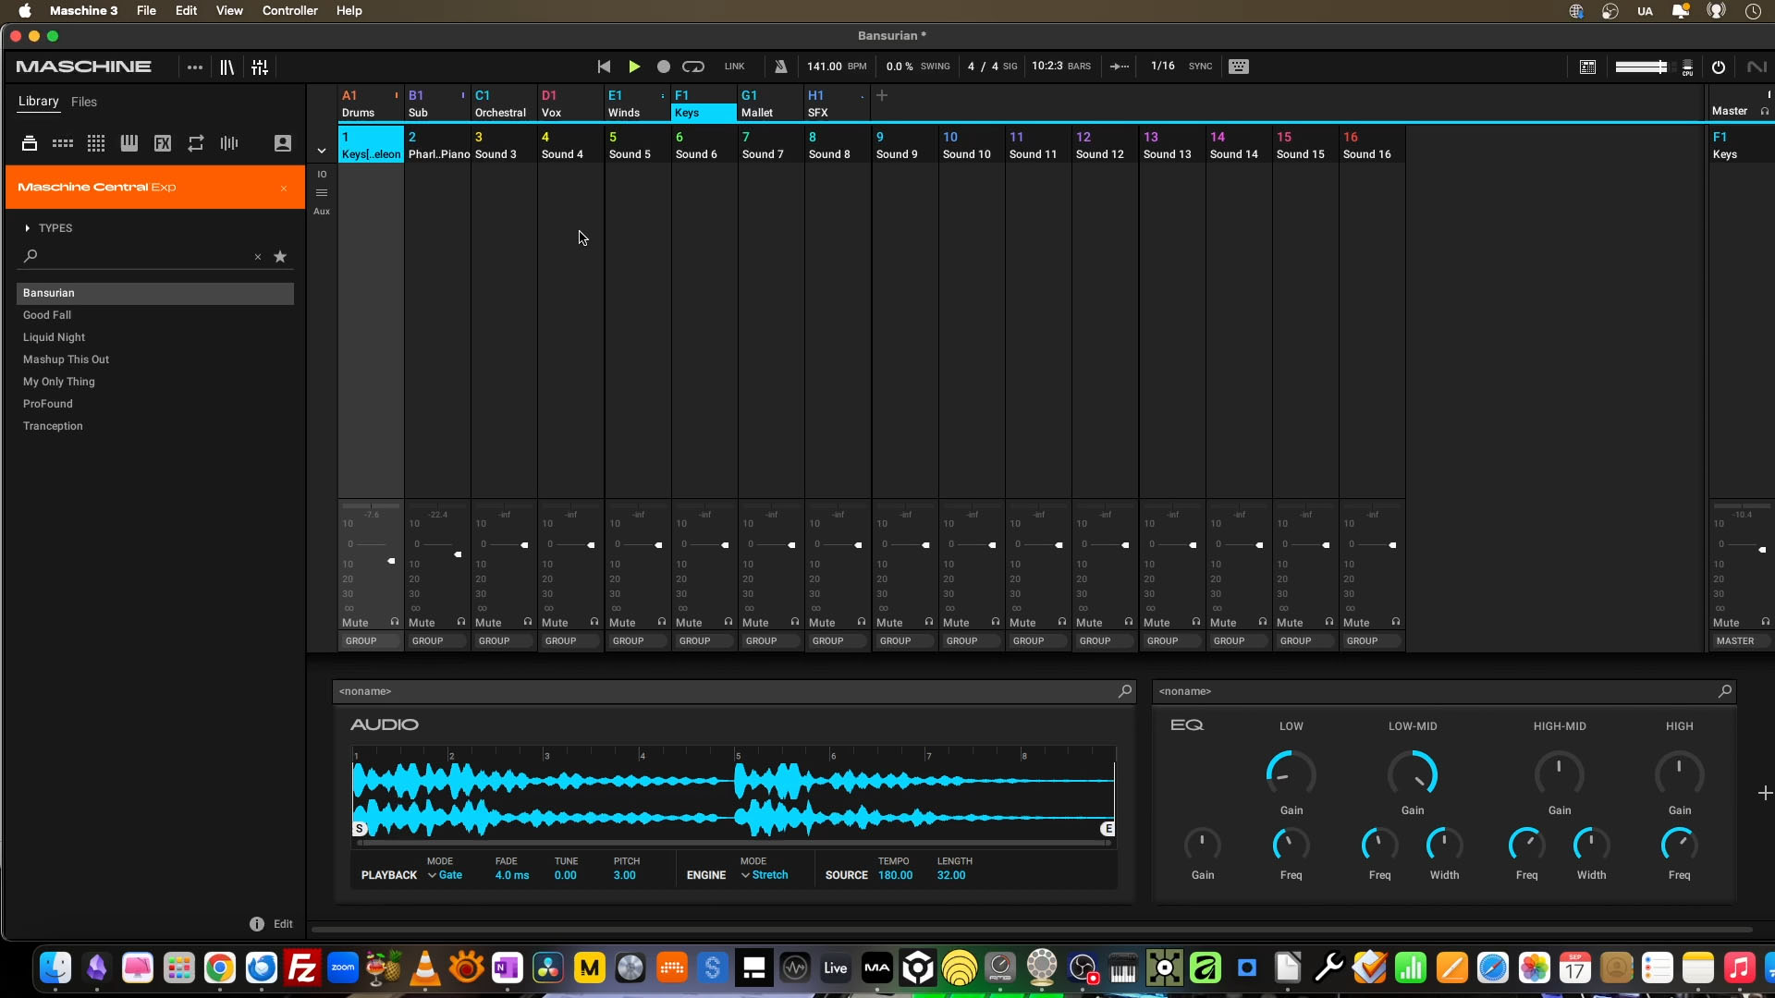
Task: Select the Loops filter icon in browser
Action: pos(196,143)
